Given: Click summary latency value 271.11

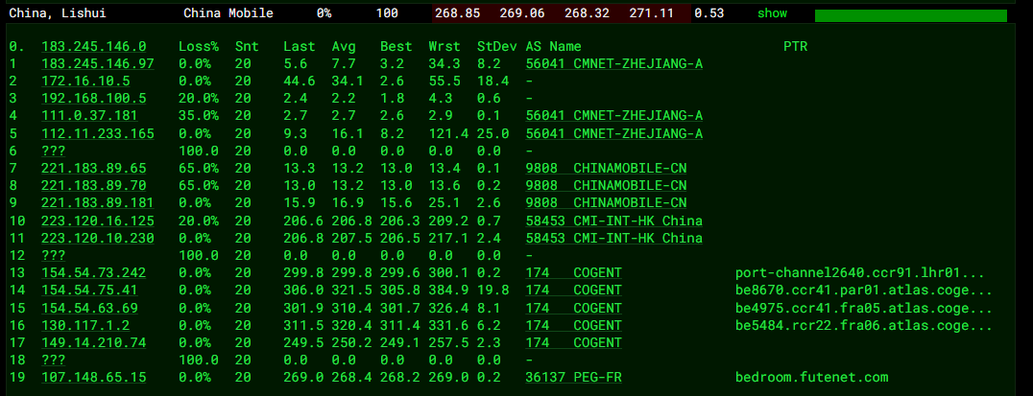Looking at the screenshot, I should [652, 13].
